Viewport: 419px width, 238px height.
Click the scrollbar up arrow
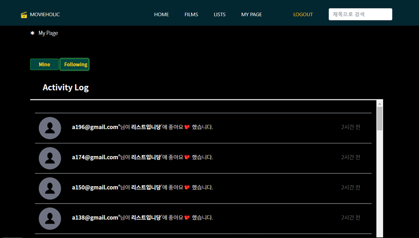click(379, 104)
